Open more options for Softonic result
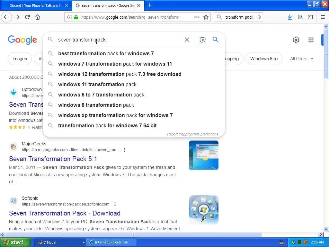 pyautogui.click(x=115, y=204)
